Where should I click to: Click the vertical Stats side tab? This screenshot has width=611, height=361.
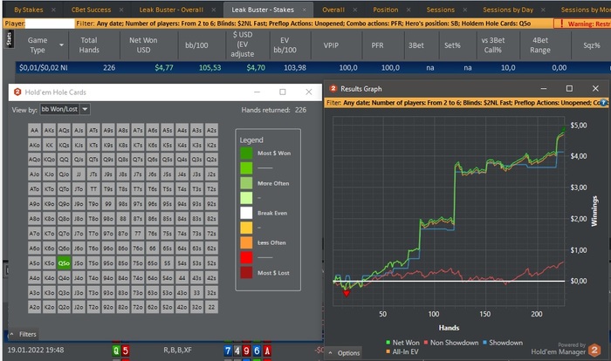[9, 39]
